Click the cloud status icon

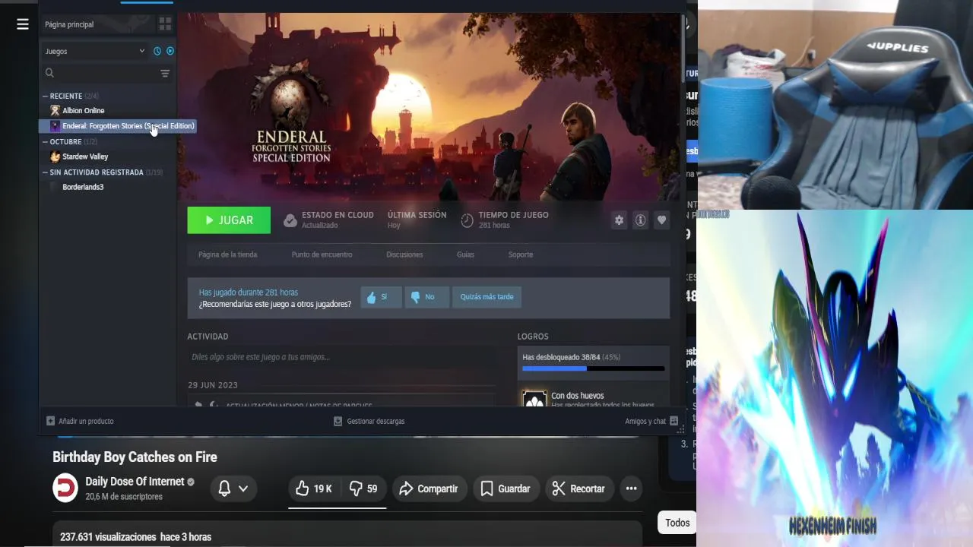[x=290, y=220]
